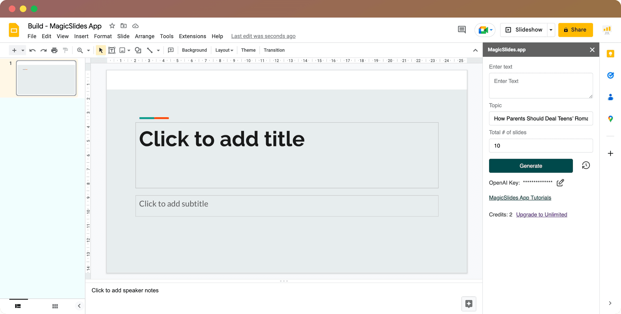Viewport: 621px width, 314px height.
Task: Switch to the Transition panel
Action: point(274,50)
